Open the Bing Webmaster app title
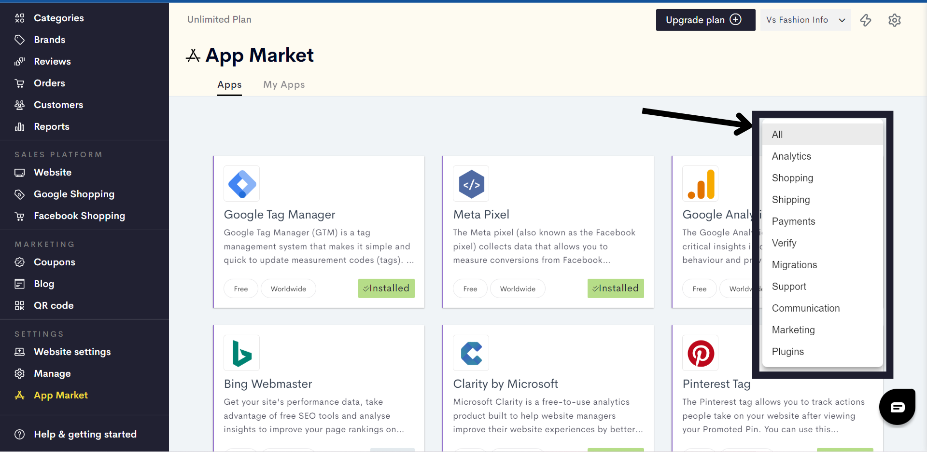The image size is (927, 452). 268,384
